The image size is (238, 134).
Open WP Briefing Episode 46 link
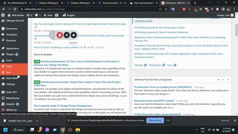pos(160,28)
